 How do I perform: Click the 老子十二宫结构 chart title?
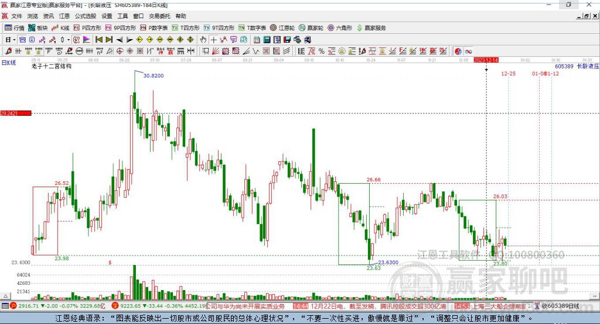tap(52, 66)
